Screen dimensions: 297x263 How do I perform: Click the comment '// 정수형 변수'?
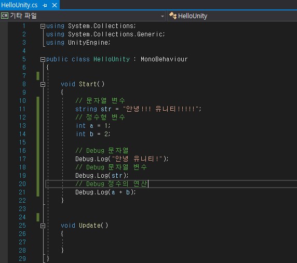point(100,117)
